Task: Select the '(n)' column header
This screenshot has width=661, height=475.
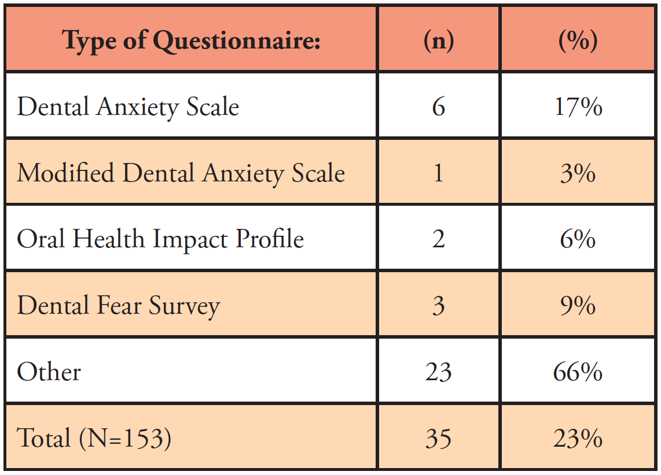Action: 438,41
